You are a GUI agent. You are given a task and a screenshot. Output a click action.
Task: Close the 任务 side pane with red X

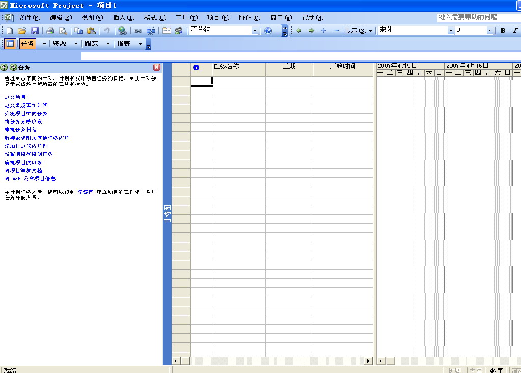(157, 67)
